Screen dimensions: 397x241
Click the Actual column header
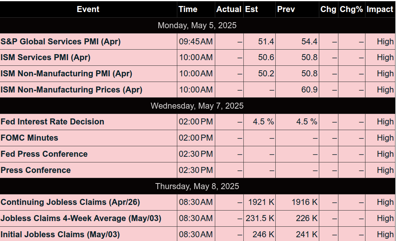pos(229,9)
